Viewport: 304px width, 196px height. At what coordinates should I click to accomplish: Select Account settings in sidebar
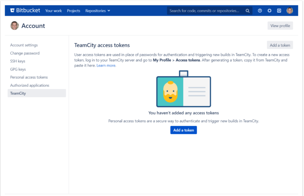[x=24, y=45]
